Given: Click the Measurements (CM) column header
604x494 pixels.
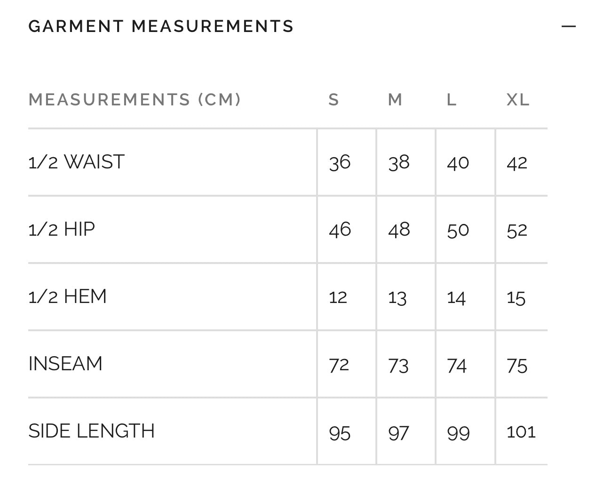Looking at the screenshot, I should pos(135,100).
